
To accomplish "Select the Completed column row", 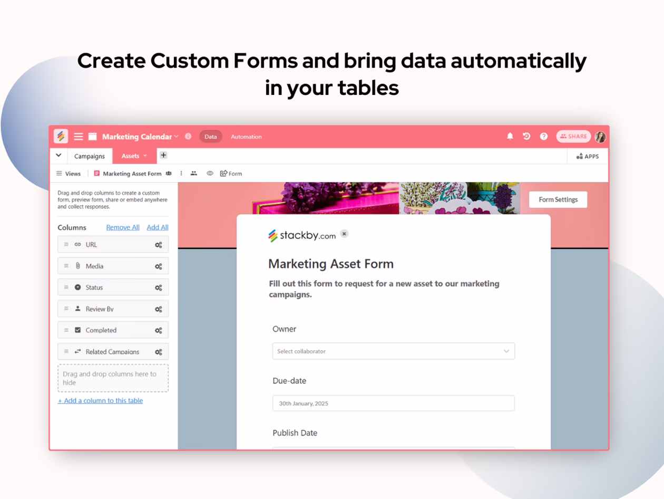I will (x=113, y=330).
